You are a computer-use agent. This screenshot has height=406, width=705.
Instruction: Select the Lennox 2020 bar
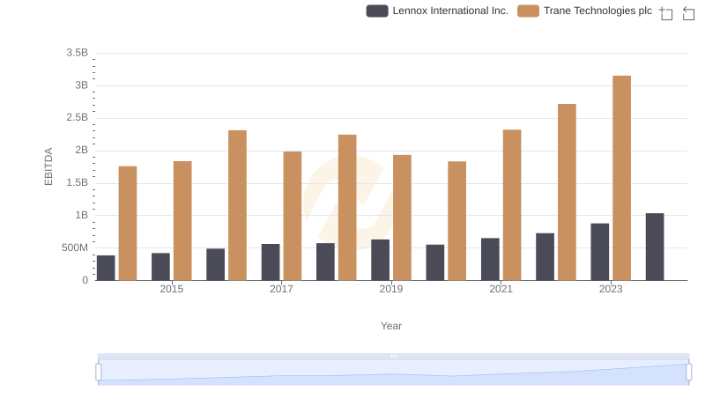435,262
